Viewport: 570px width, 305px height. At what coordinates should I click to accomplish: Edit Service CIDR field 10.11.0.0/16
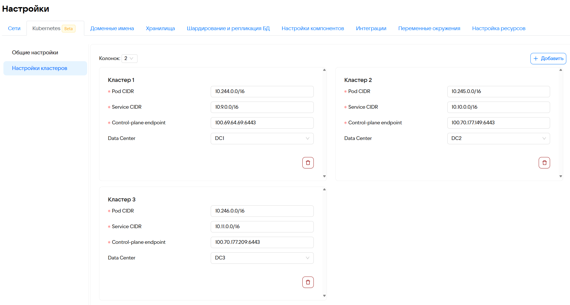click(x=262, y=227)
